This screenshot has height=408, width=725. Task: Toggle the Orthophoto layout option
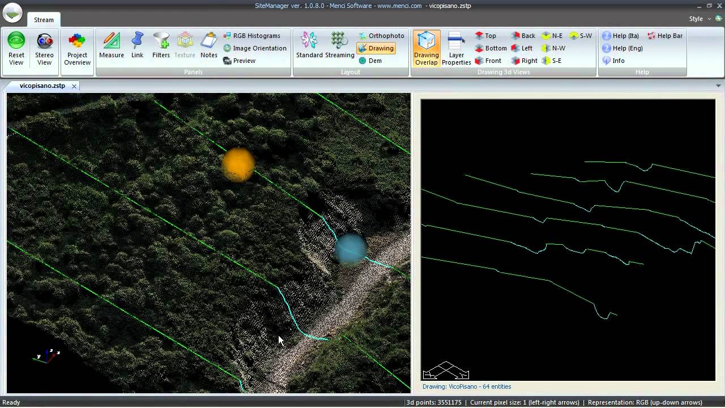(381, 36)
